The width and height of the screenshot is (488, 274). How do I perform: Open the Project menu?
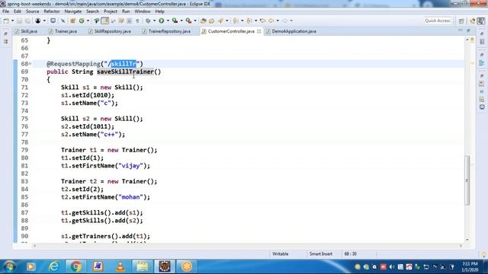(x=111, y=11)
